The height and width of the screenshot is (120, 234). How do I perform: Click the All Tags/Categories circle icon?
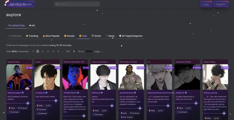pos(120,36)
